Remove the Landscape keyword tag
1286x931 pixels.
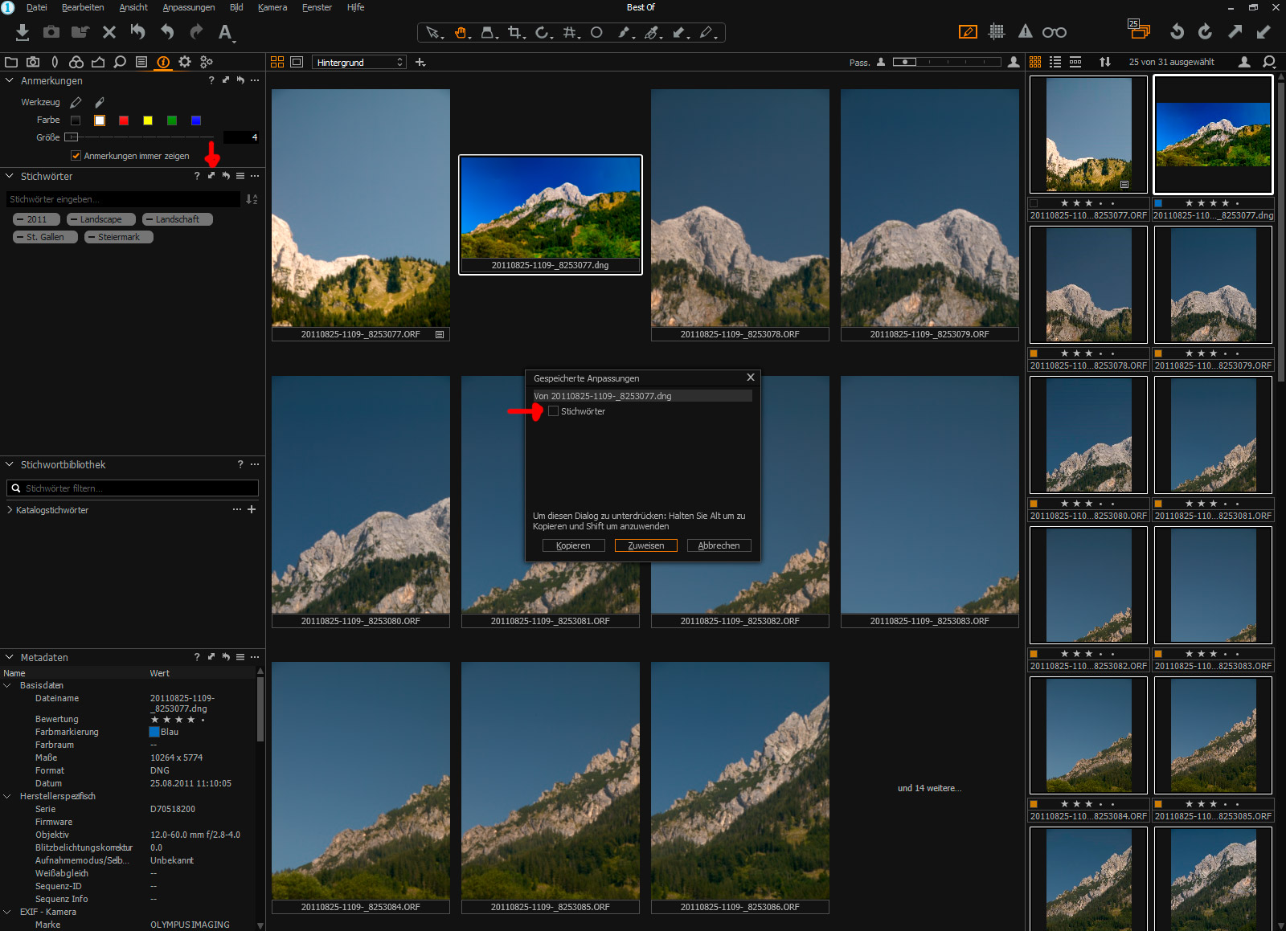click(x=74, y=219)
